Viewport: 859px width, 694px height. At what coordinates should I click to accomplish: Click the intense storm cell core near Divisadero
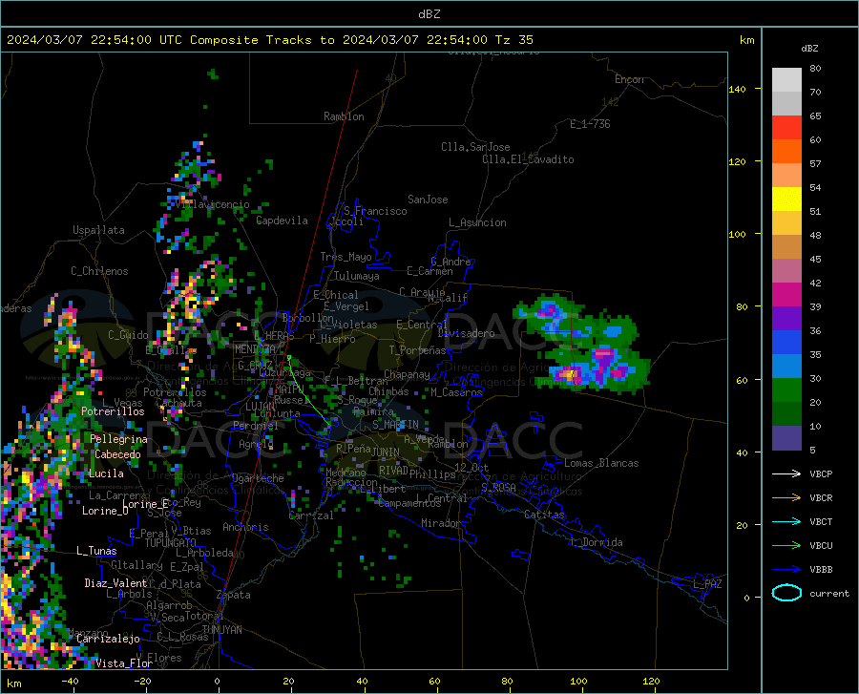tap(571, 375)
